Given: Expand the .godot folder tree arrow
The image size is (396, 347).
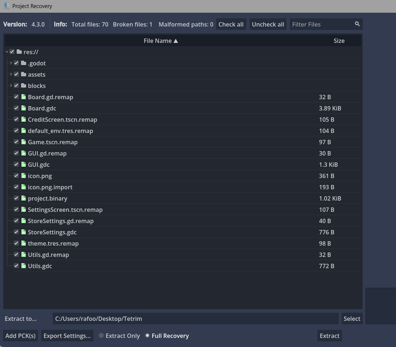Looking at the screenshot, I should [x=11, y=63].
